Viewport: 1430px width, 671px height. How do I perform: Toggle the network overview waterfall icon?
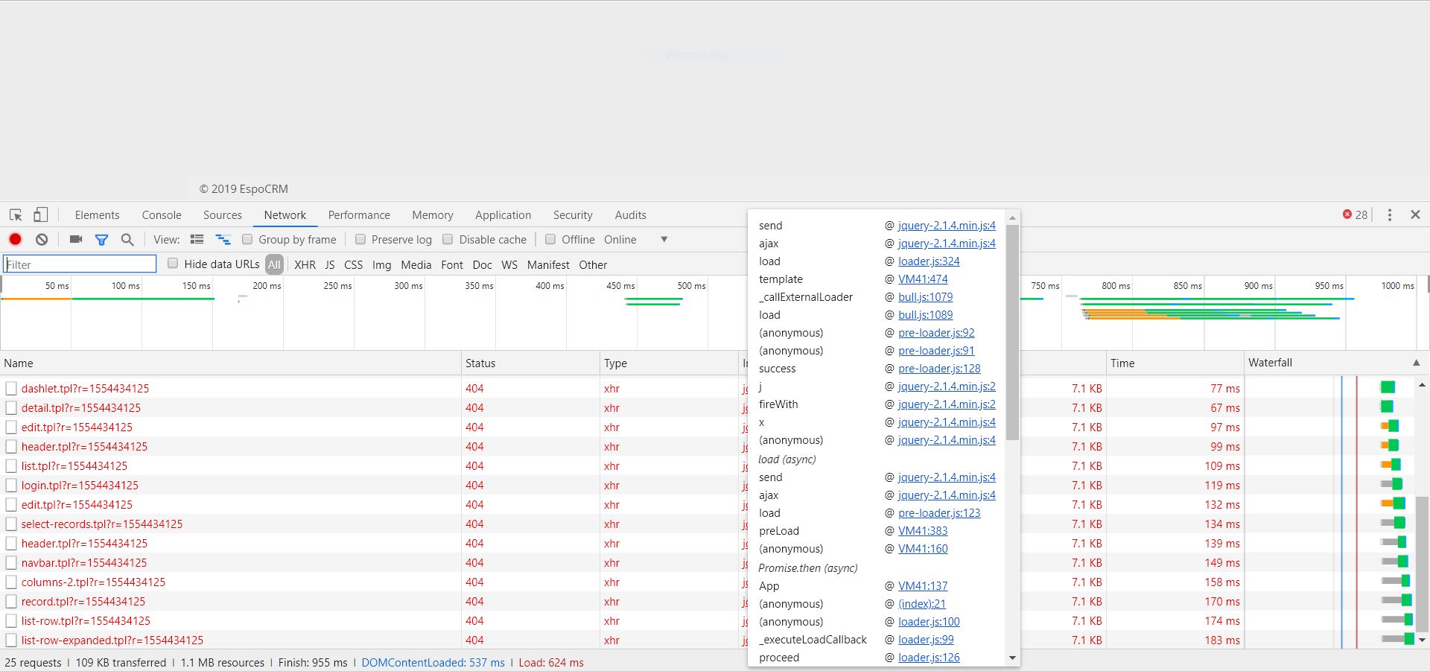pyautogui.click(x=223, y=239)
